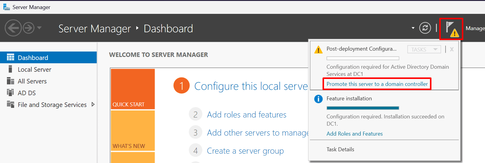This screenshot has height=163, width=485.
Task: Click the All Servers sidebar icon
Action: coord(11,81)
